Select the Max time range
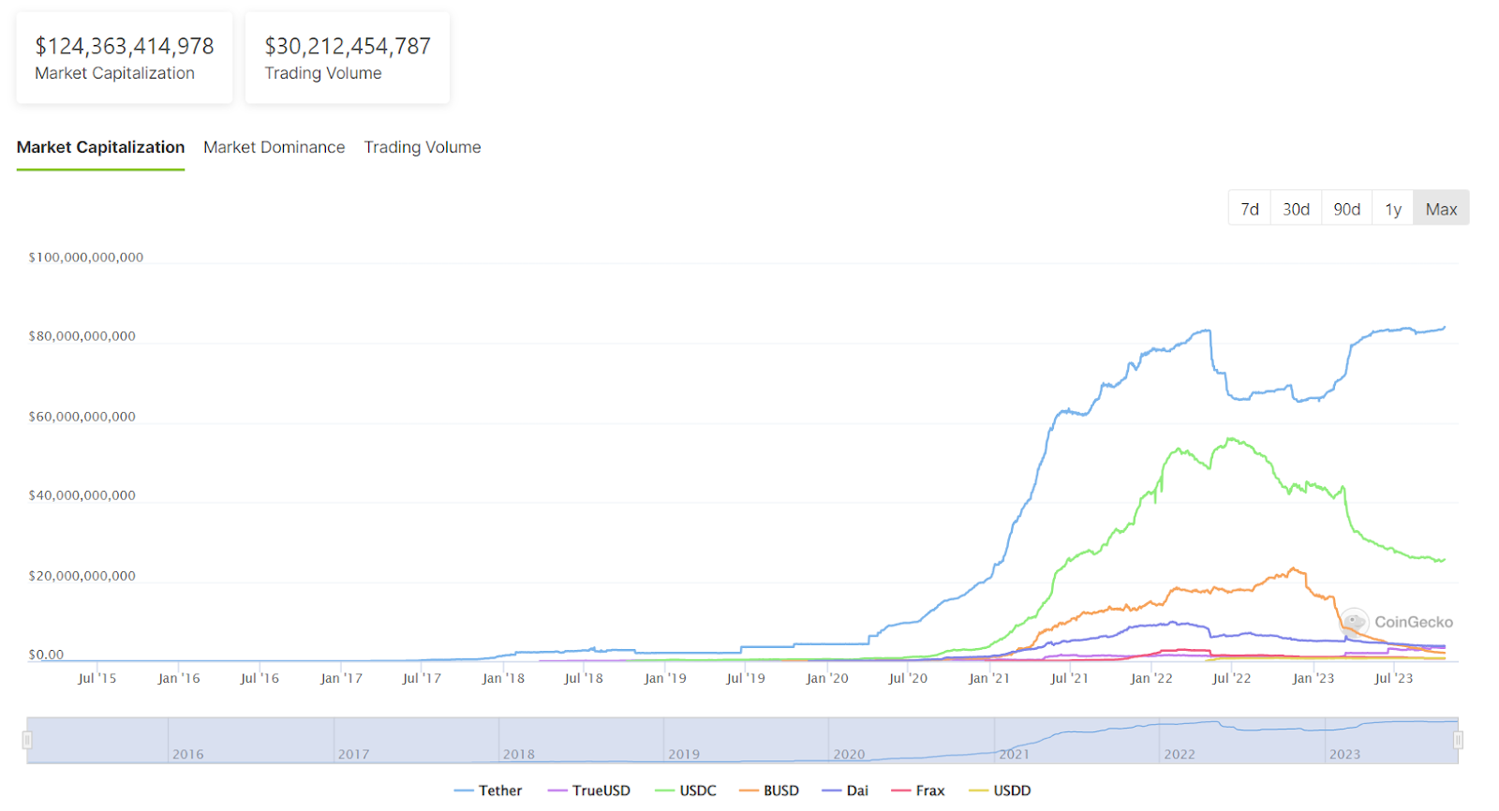Screen dimensions: 1499x811 click(1441, 209)
